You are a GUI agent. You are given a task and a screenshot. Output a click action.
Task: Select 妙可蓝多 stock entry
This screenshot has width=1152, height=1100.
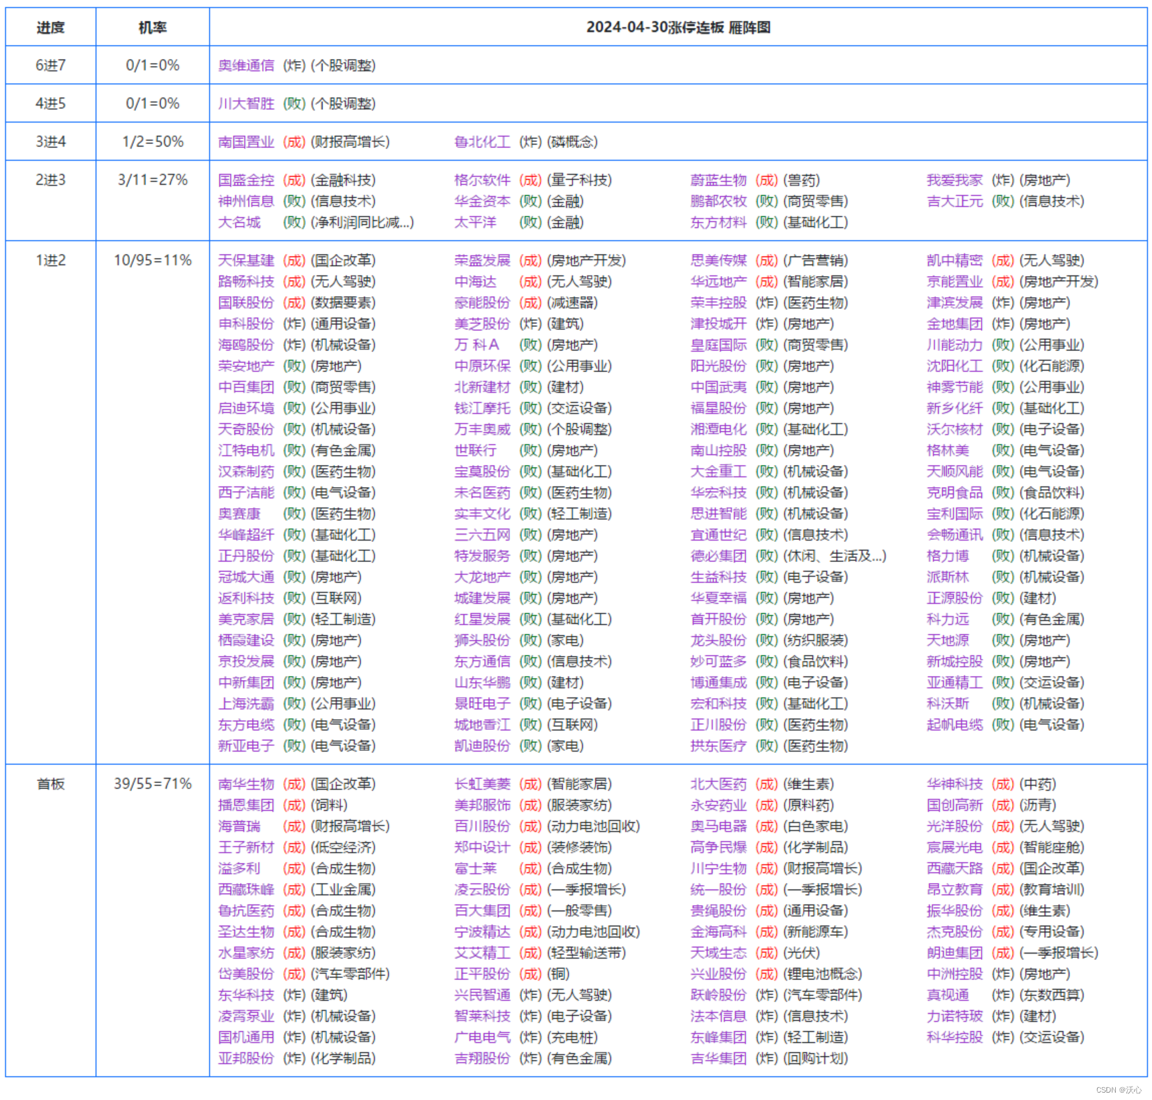click(x=718, y=661)
